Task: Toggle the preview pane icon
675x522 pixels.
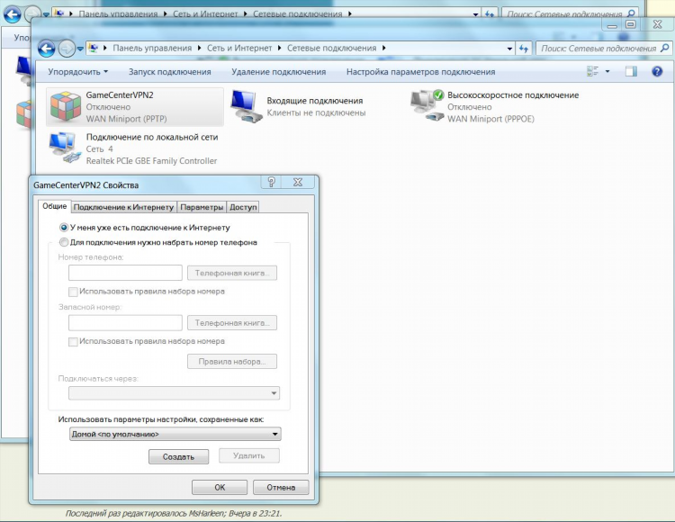Action: [x=631, y=71]
